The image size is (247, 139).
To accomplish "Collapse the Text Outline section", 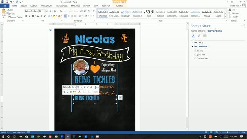I will point(192,46).
